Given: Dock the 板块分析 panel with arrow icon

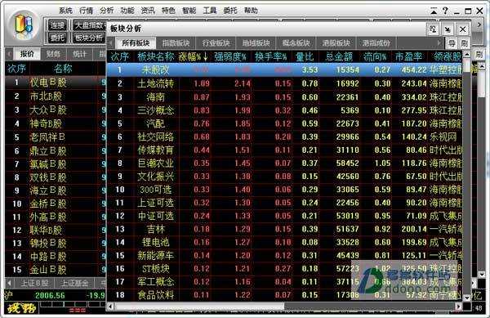Looking at the screenshot, I should pos(448,29).
